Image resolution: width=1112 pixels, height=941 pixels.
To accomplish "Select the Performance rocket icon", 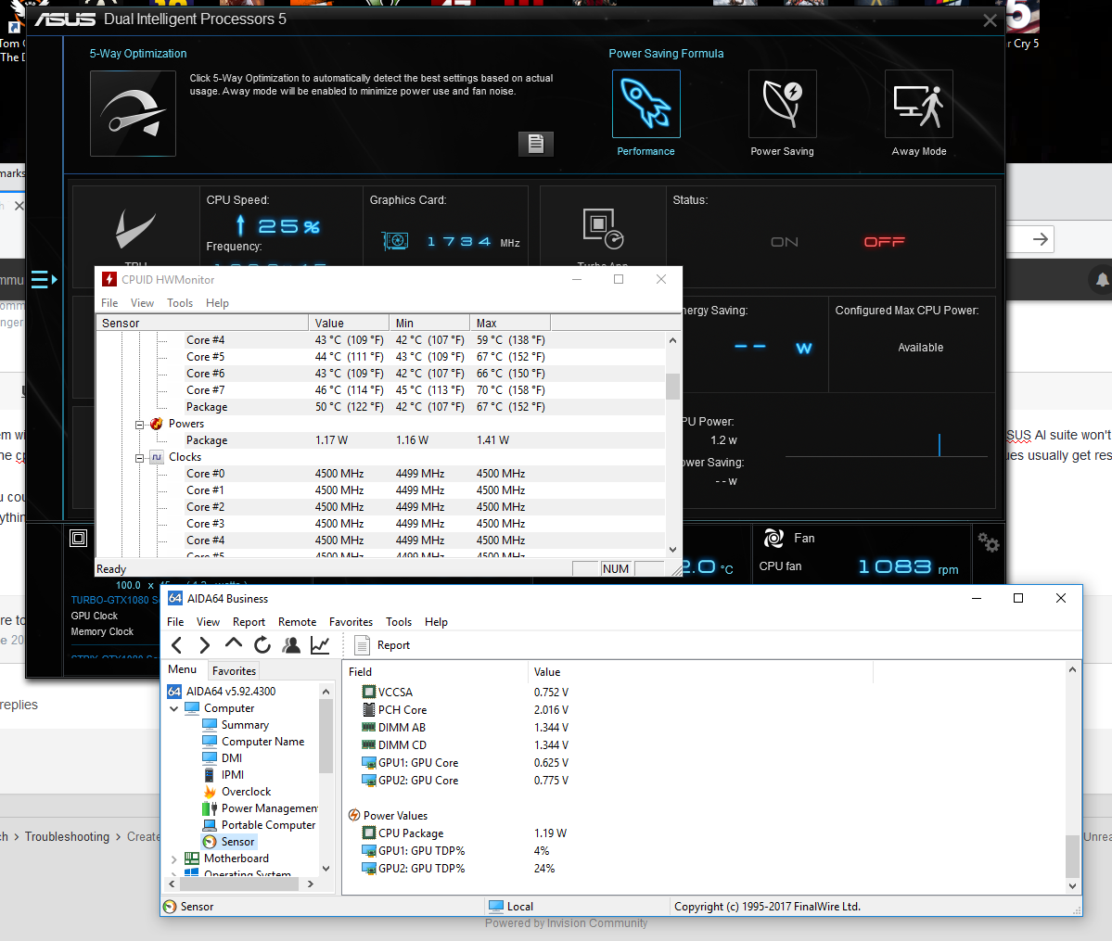I will click(x=646, y=104).
